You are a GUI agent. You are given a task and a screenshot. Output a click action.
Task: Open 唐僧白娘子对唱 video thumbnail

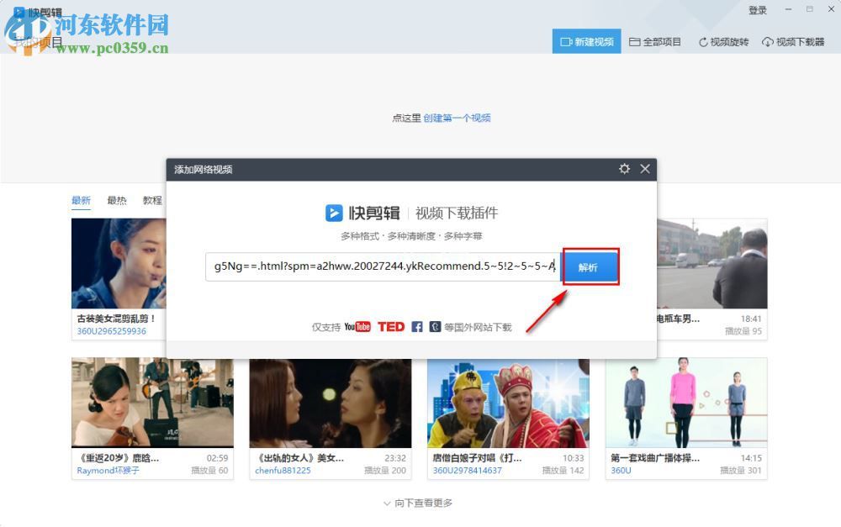[x=509, y=403]
